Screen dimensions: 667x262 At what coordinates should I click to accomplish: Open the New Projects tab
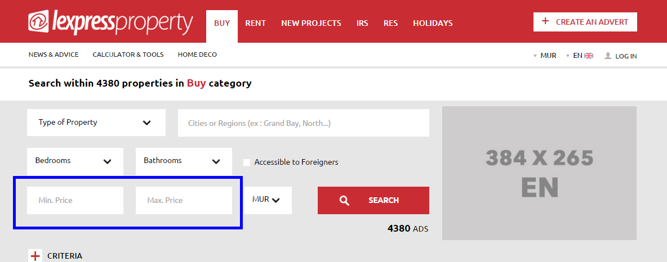coord(311,23)
